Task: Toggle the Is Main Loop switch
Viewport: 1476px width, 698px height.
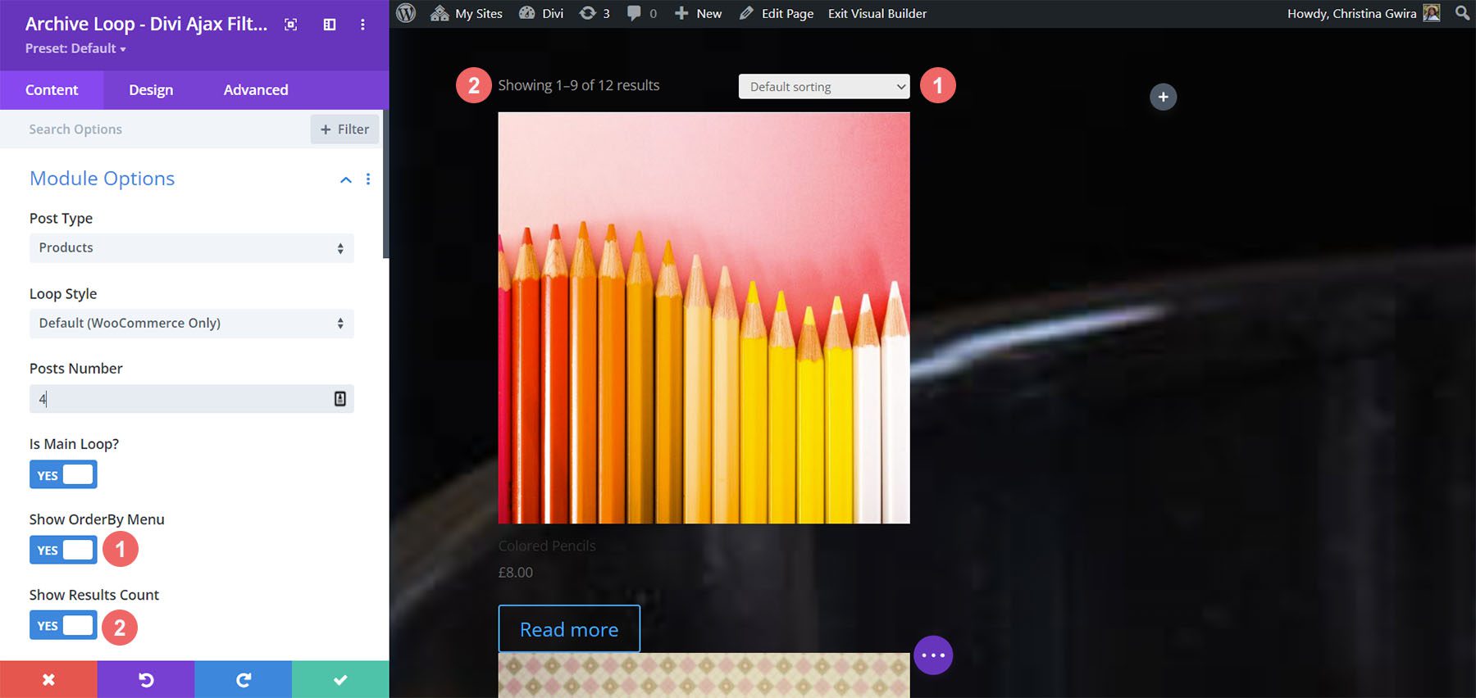Action: pyautogui.click(x=63, y=474)
